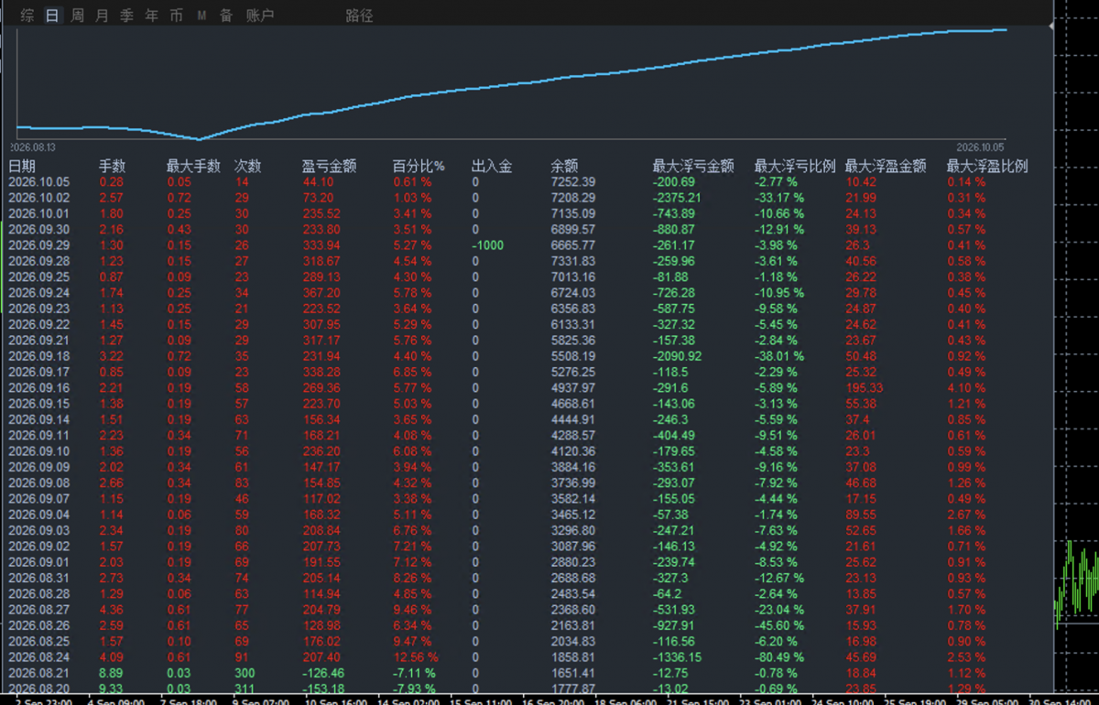Select the 出入金 column header
The height and width of the screenshot is (705, 1099).
point(492,166)
